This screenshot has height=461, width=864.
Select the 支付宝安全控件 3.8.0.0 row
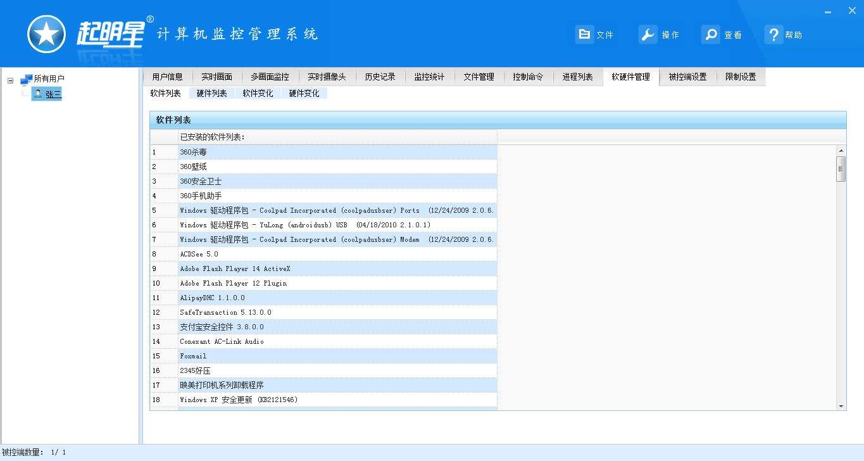point(323,327)
